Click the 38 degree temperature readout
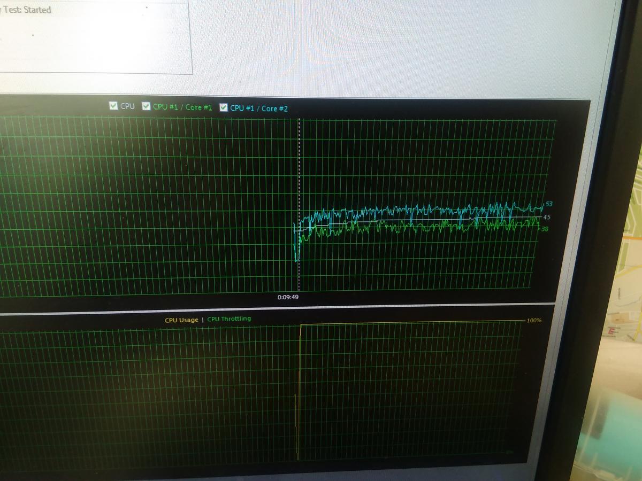642x481 pixels. click(545, 229)
